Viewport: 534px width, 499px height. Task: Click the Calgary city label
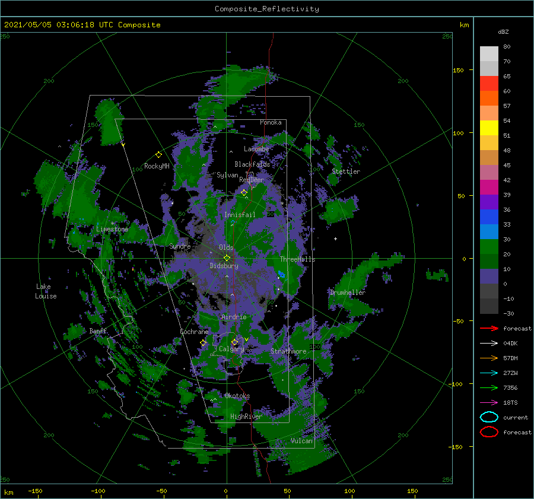(x=231, y=349)
